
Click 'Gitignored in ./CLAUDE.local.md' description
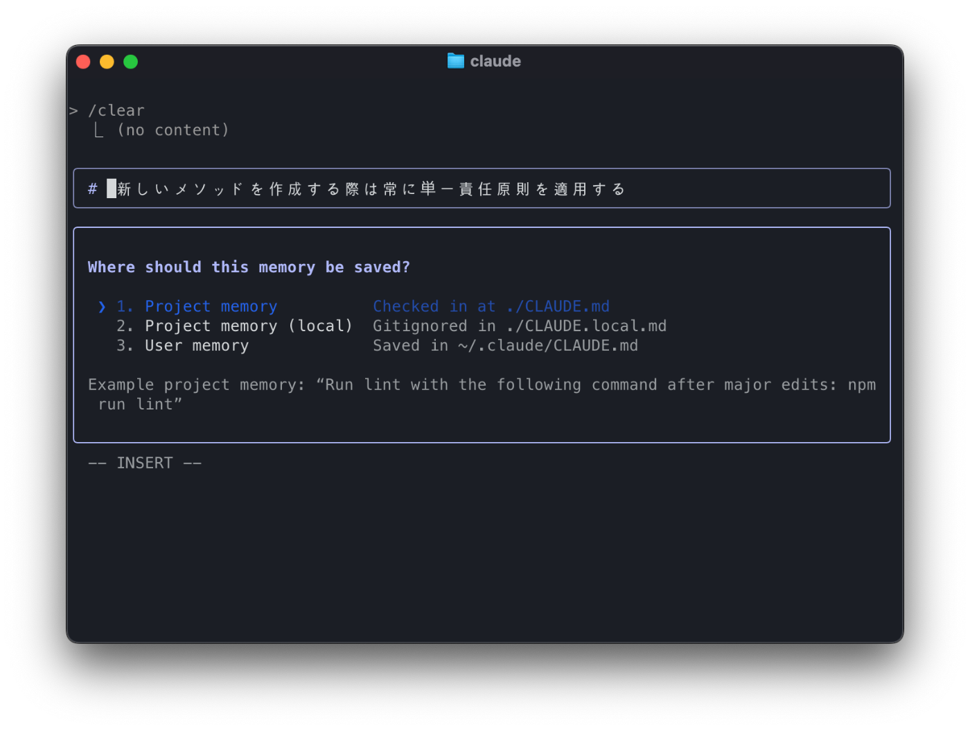[520, 326]
